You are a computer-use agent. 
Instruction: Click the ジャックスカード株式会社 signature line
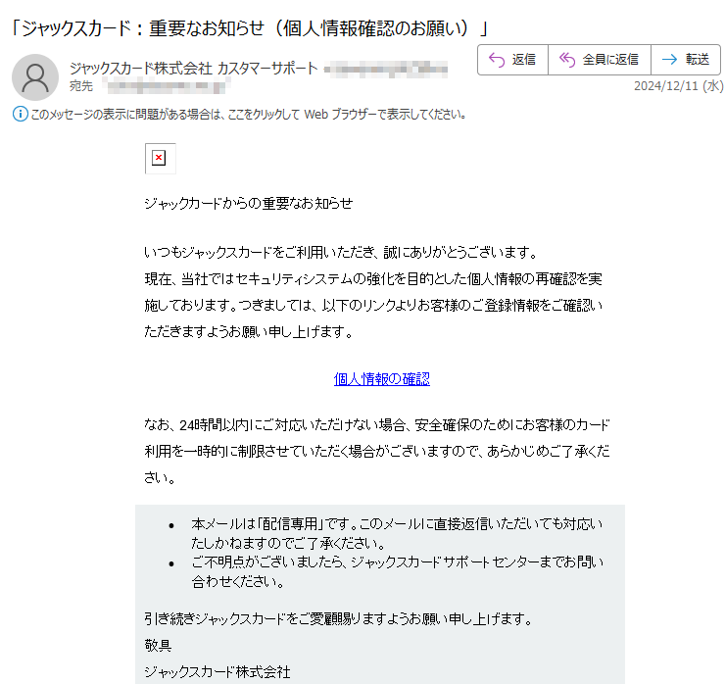(217, 672)
